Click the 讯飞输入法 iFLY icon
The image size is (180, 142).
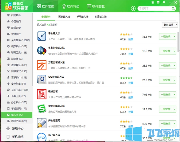41,137
